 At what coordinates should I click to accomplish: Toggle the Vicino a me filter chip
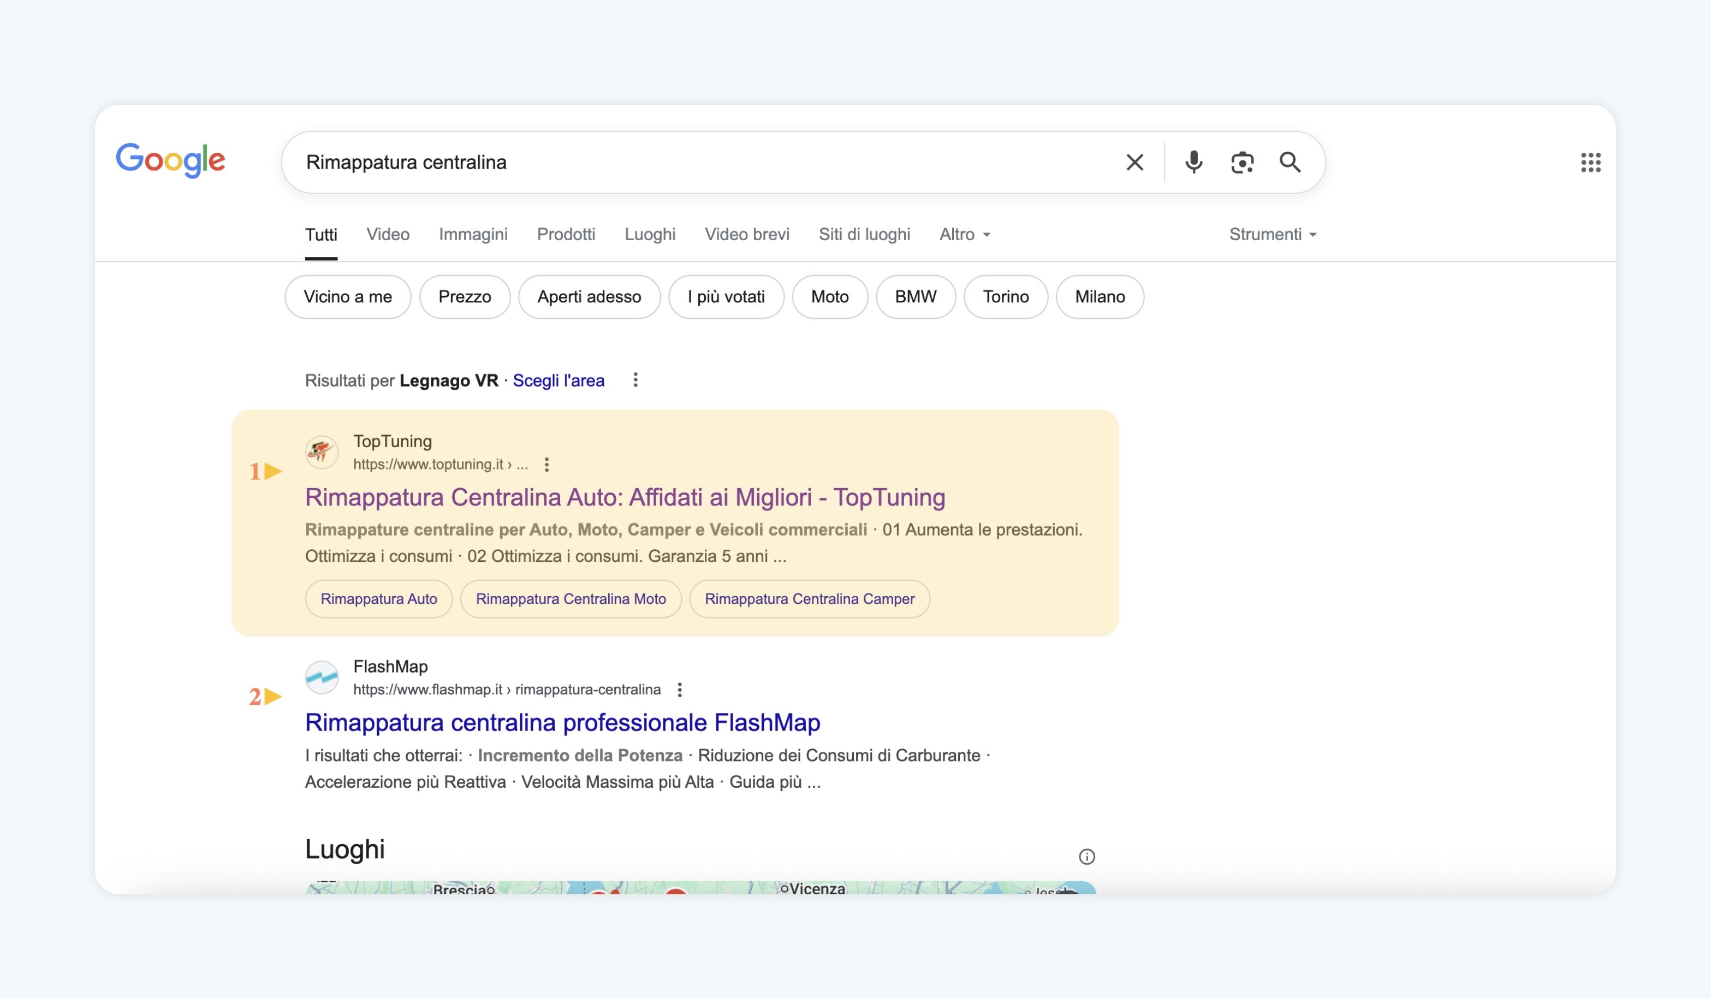(348, 296)
